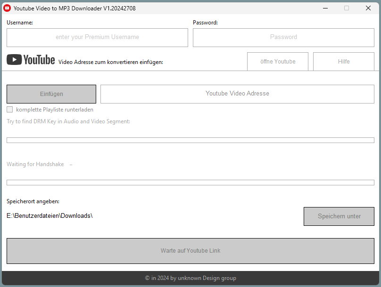Click the E:\Benutzerdateien\Downloads\ path text
The image size is (381, 287).
tap(50, 216)
